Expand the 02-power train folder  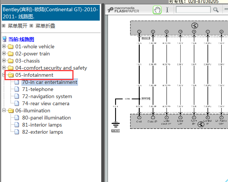click(4, 54)
